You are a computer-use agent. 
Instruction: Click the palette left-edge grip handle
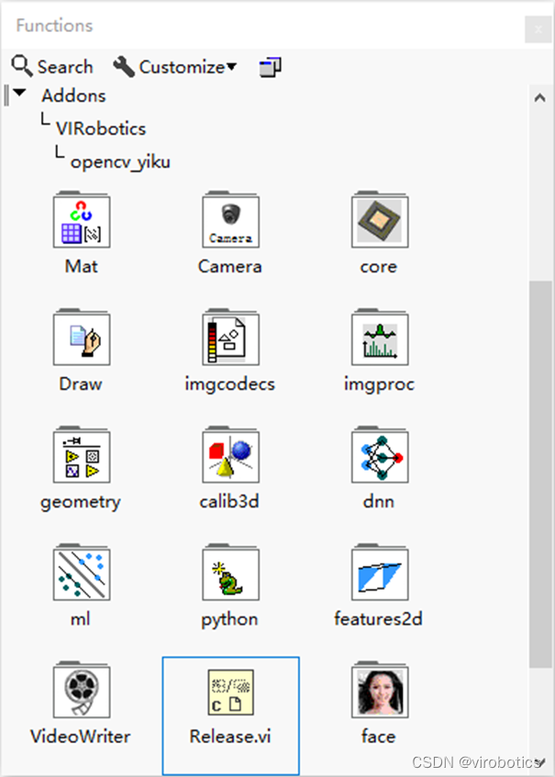[6, 95]
